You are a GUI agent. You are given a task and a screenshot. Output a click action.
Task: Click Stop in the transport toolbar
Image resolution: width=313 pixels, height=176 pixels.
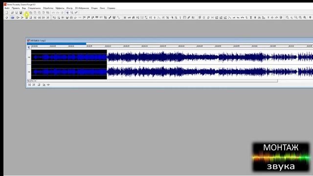pos(31,18)
